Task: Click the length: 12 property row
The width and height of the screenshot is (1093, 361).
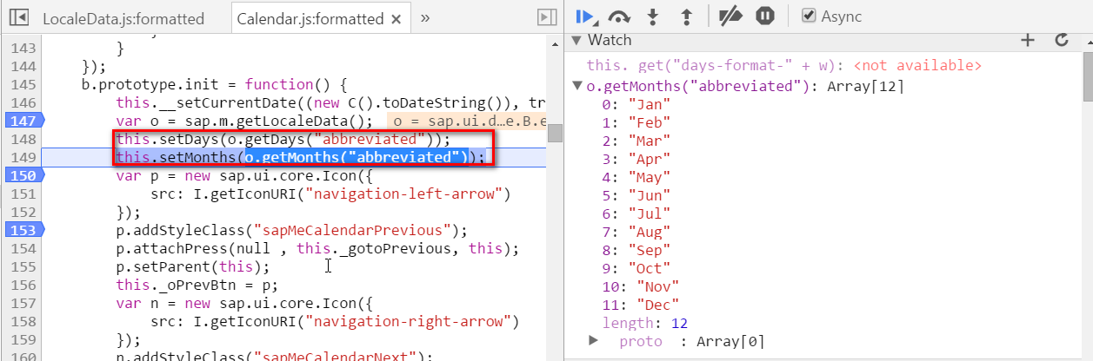Action: pyautogui.click(x=644, y=323)
